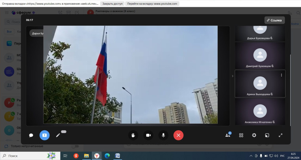Open the drawing pencil tool
This screenshot has height=160, width=301.
(58, 135)
